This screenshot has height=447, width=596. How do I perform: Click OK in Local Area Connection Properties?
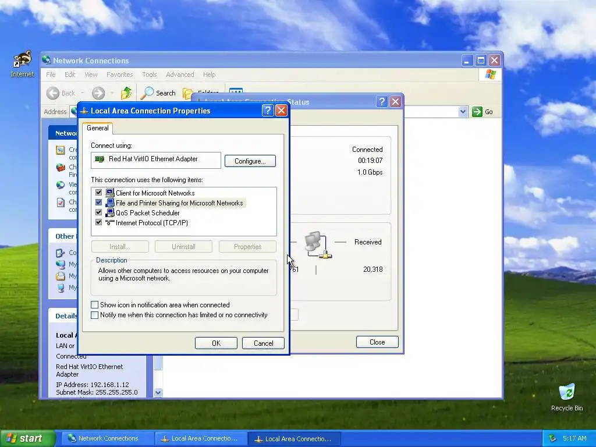click(x=216, y=343)
